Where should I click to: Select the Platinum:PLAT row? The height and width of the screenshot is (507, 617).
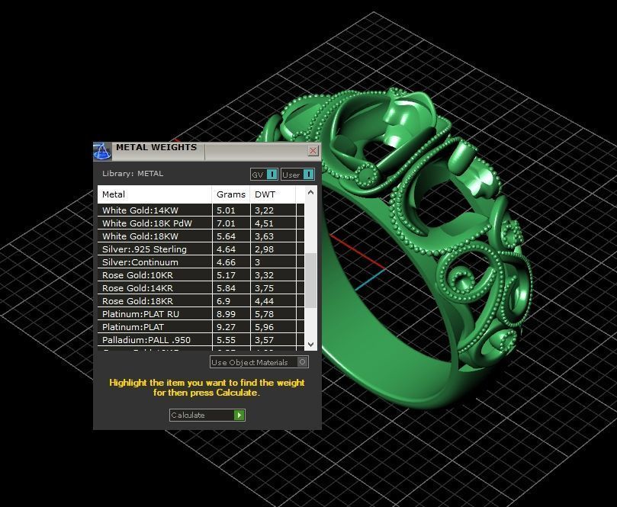(201, 327)
